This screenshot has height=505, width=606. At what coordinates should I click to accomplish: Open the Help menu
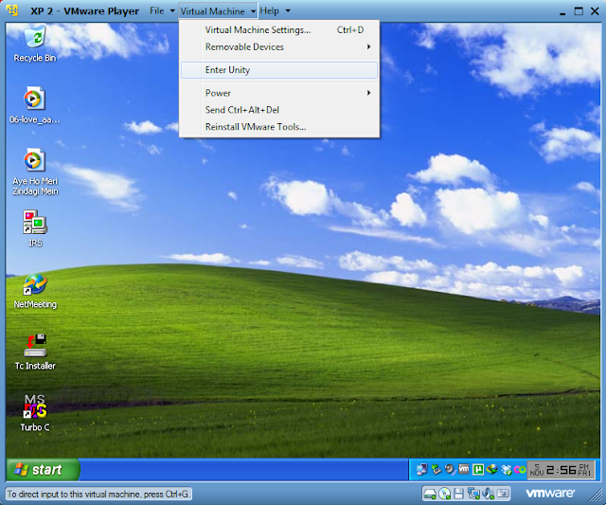269,10
